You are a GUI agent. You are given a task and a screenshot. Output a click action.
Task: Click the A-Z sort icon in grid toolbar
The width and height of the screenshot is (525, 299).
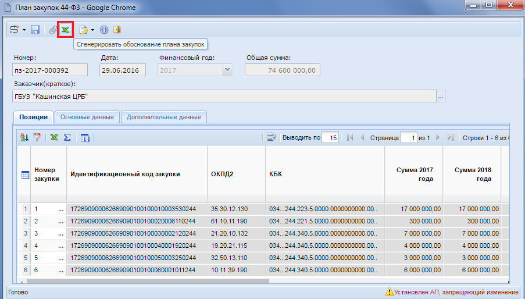point(24,137)
